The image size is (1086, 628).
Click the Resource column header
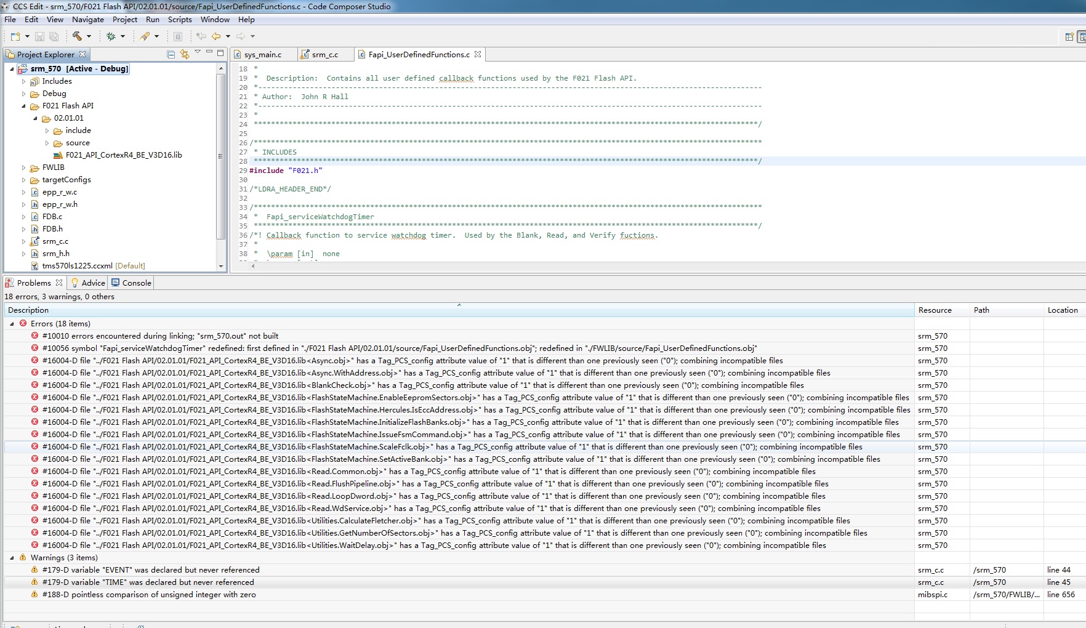[x=935, y=310]
